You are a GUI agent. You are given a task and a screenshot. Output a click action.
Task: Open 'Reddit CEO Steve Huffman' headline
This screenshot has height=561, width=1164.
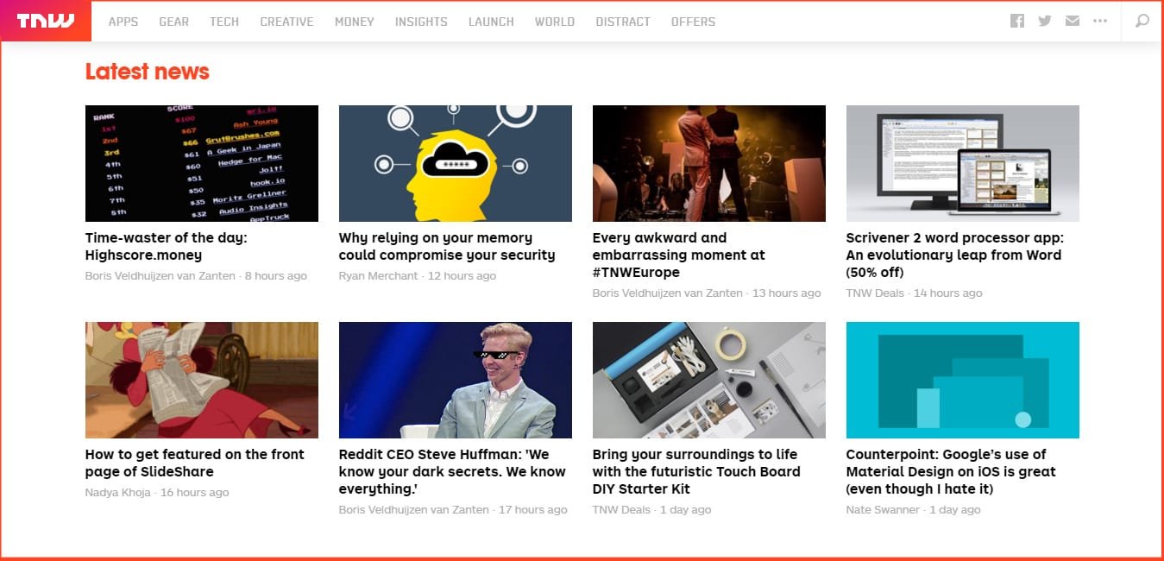452,471
